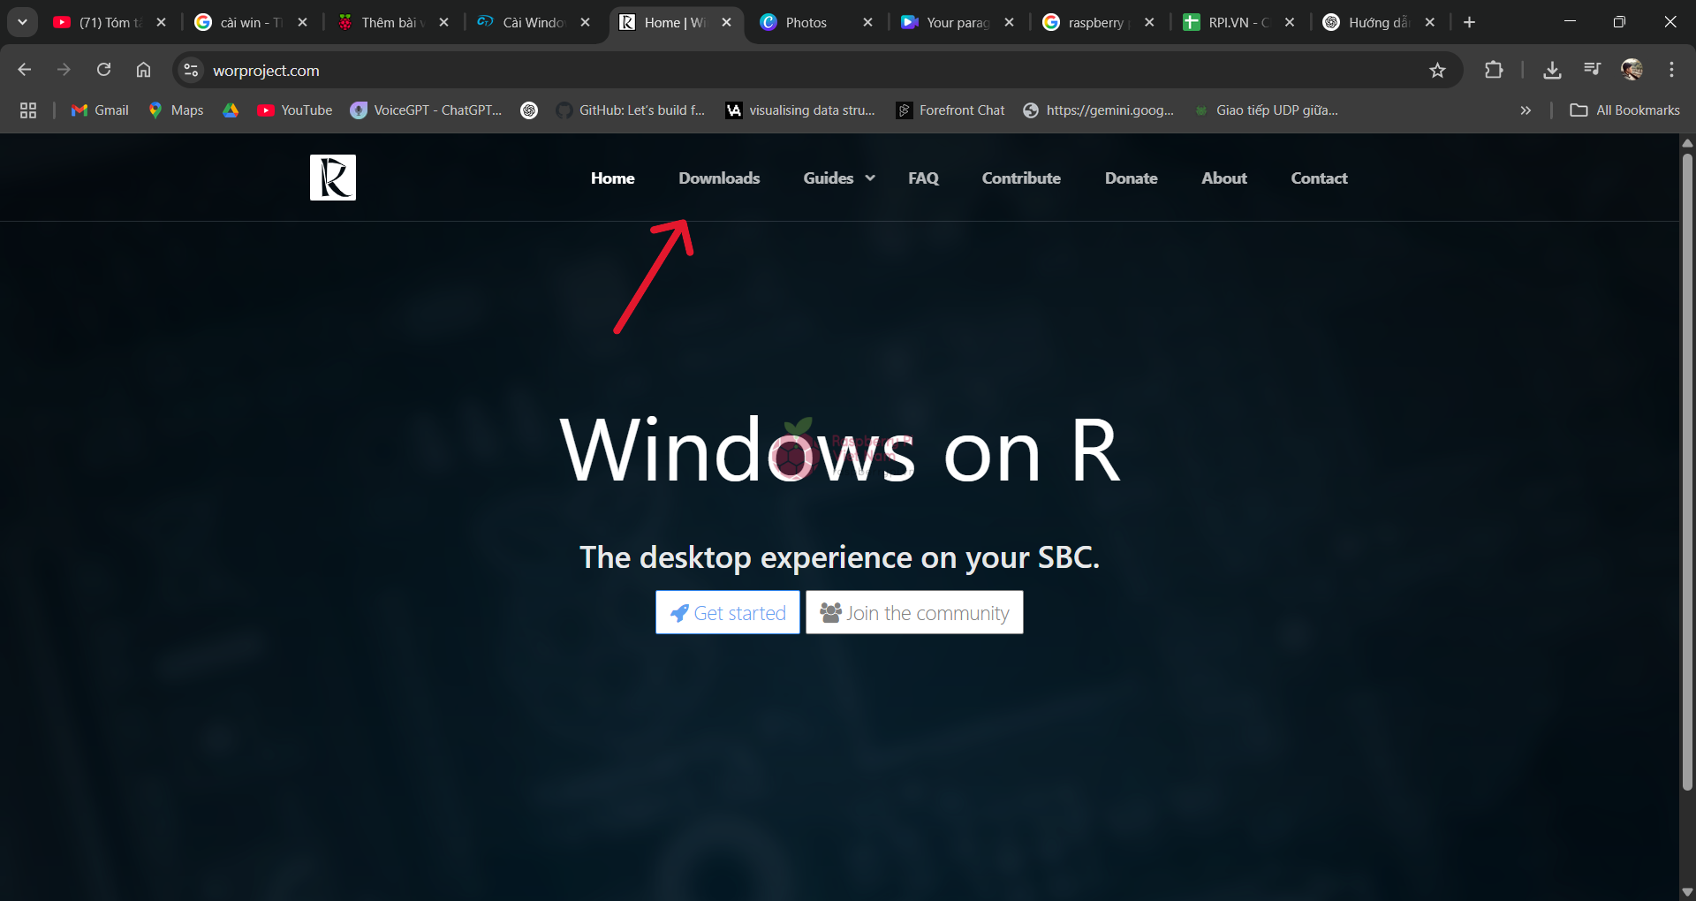The height and width of the screenshot is (901, 1696).
Task: Open the FAQ navigation link
Action: (x=923, y=178)
